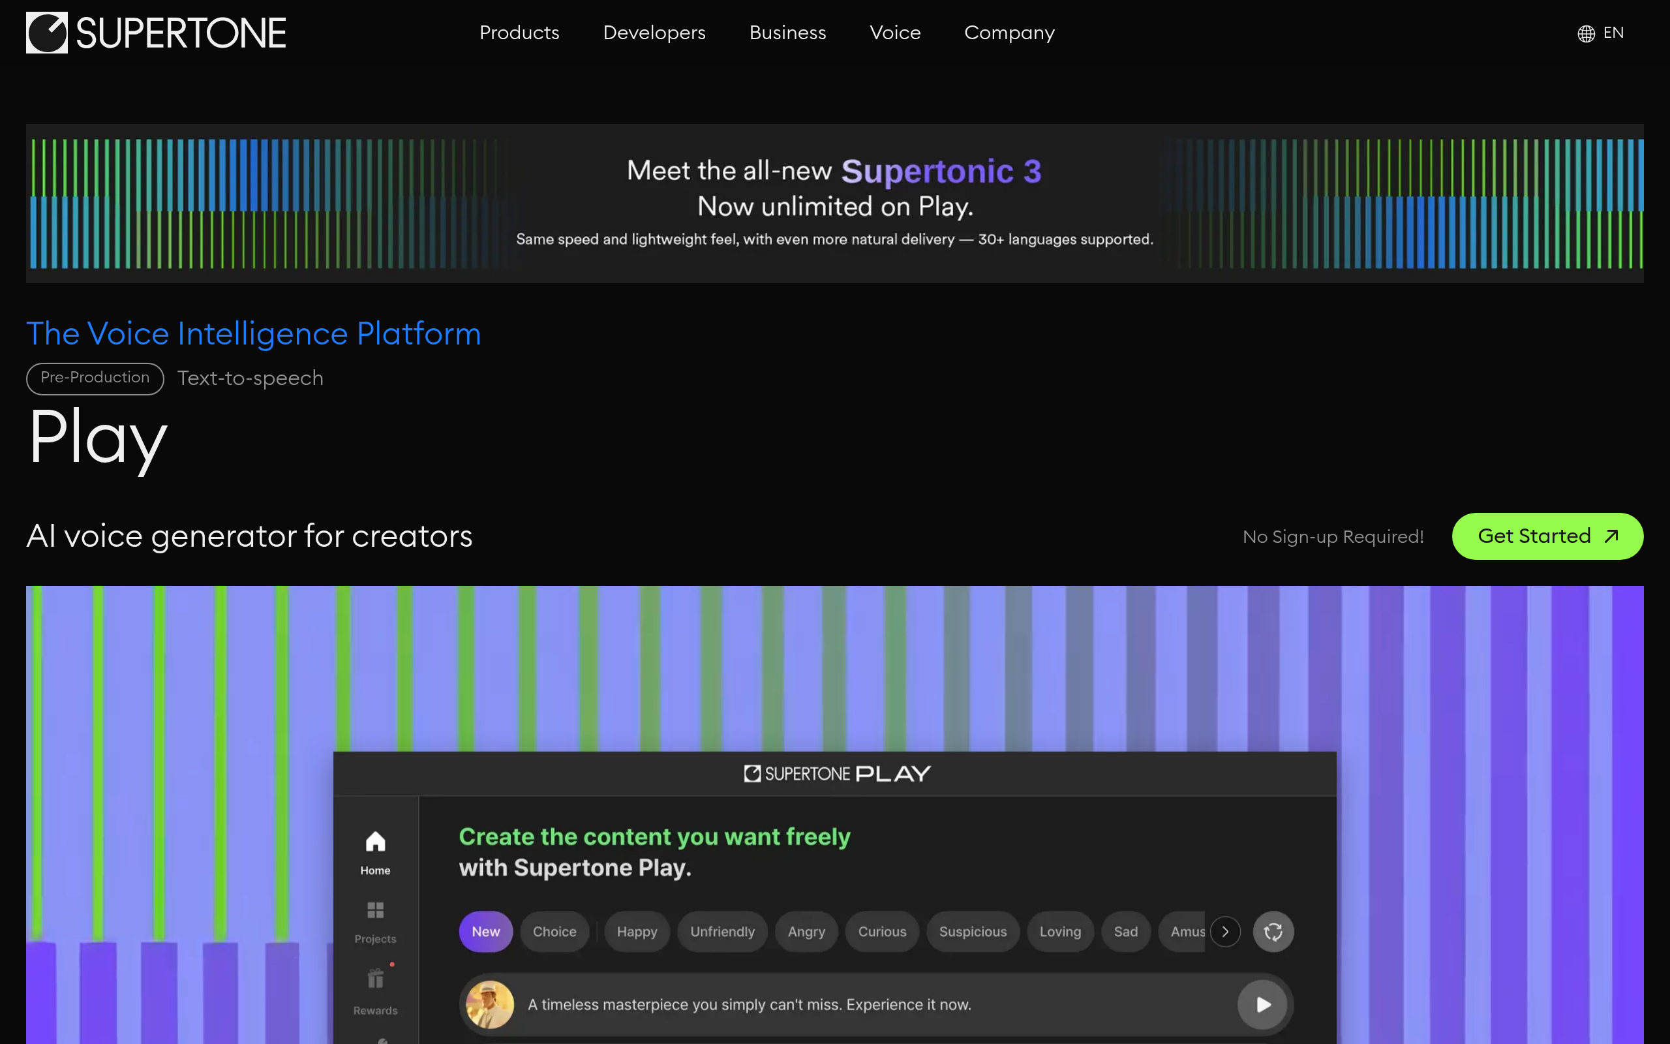This screenshot has height=1044, width=1670.
Task: Open the Business menu
Action: 787,33
